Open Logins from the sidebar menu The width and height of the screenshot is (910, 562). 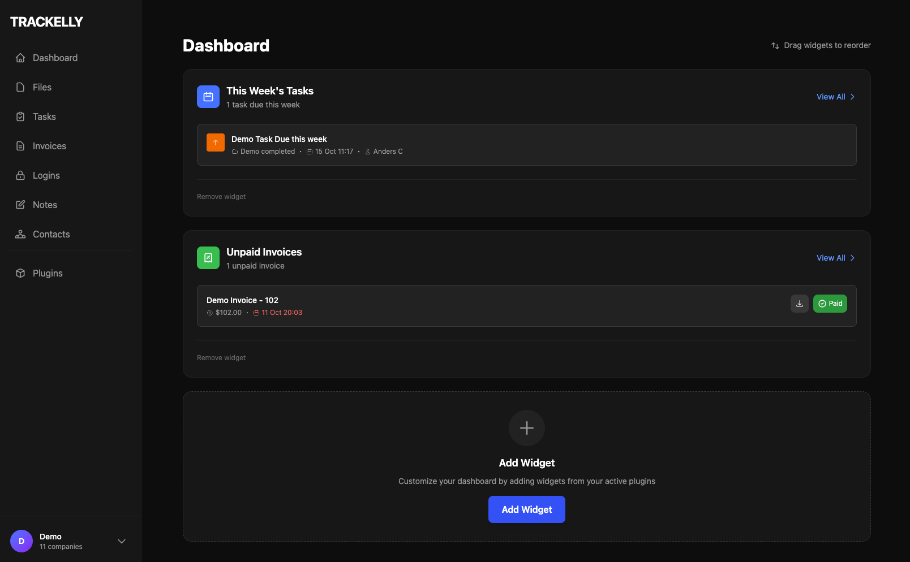[45, 175]
